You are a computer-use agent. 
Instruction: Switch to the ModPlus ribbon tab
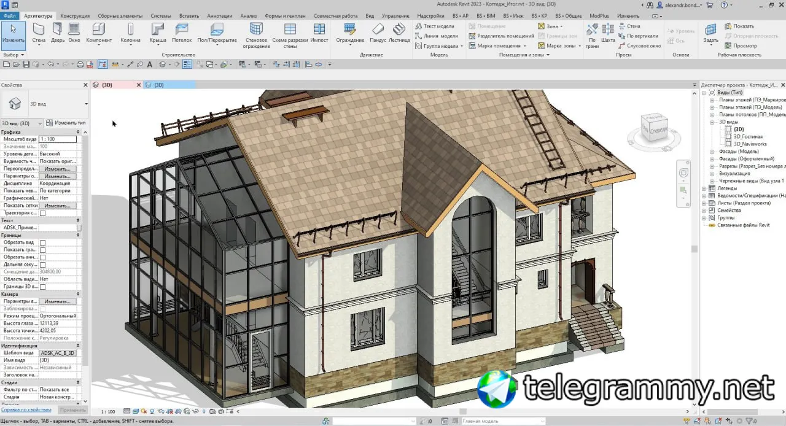[x=600, y=15]
